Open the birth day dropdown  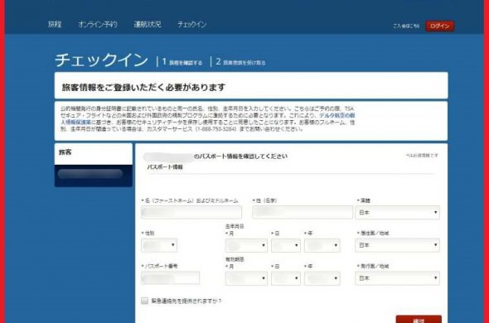click(286, 245)
